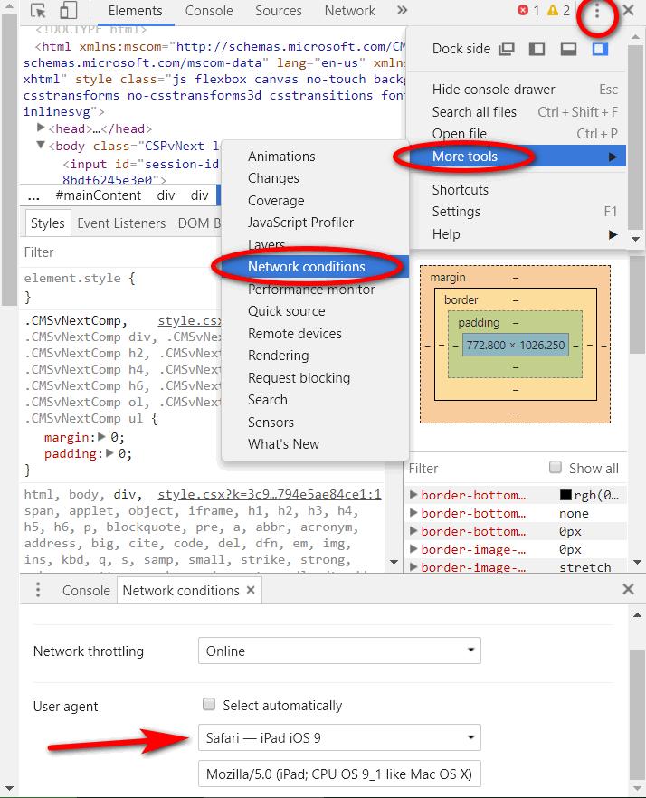Expand the border-bottom rgb computed row

[413, 495]
